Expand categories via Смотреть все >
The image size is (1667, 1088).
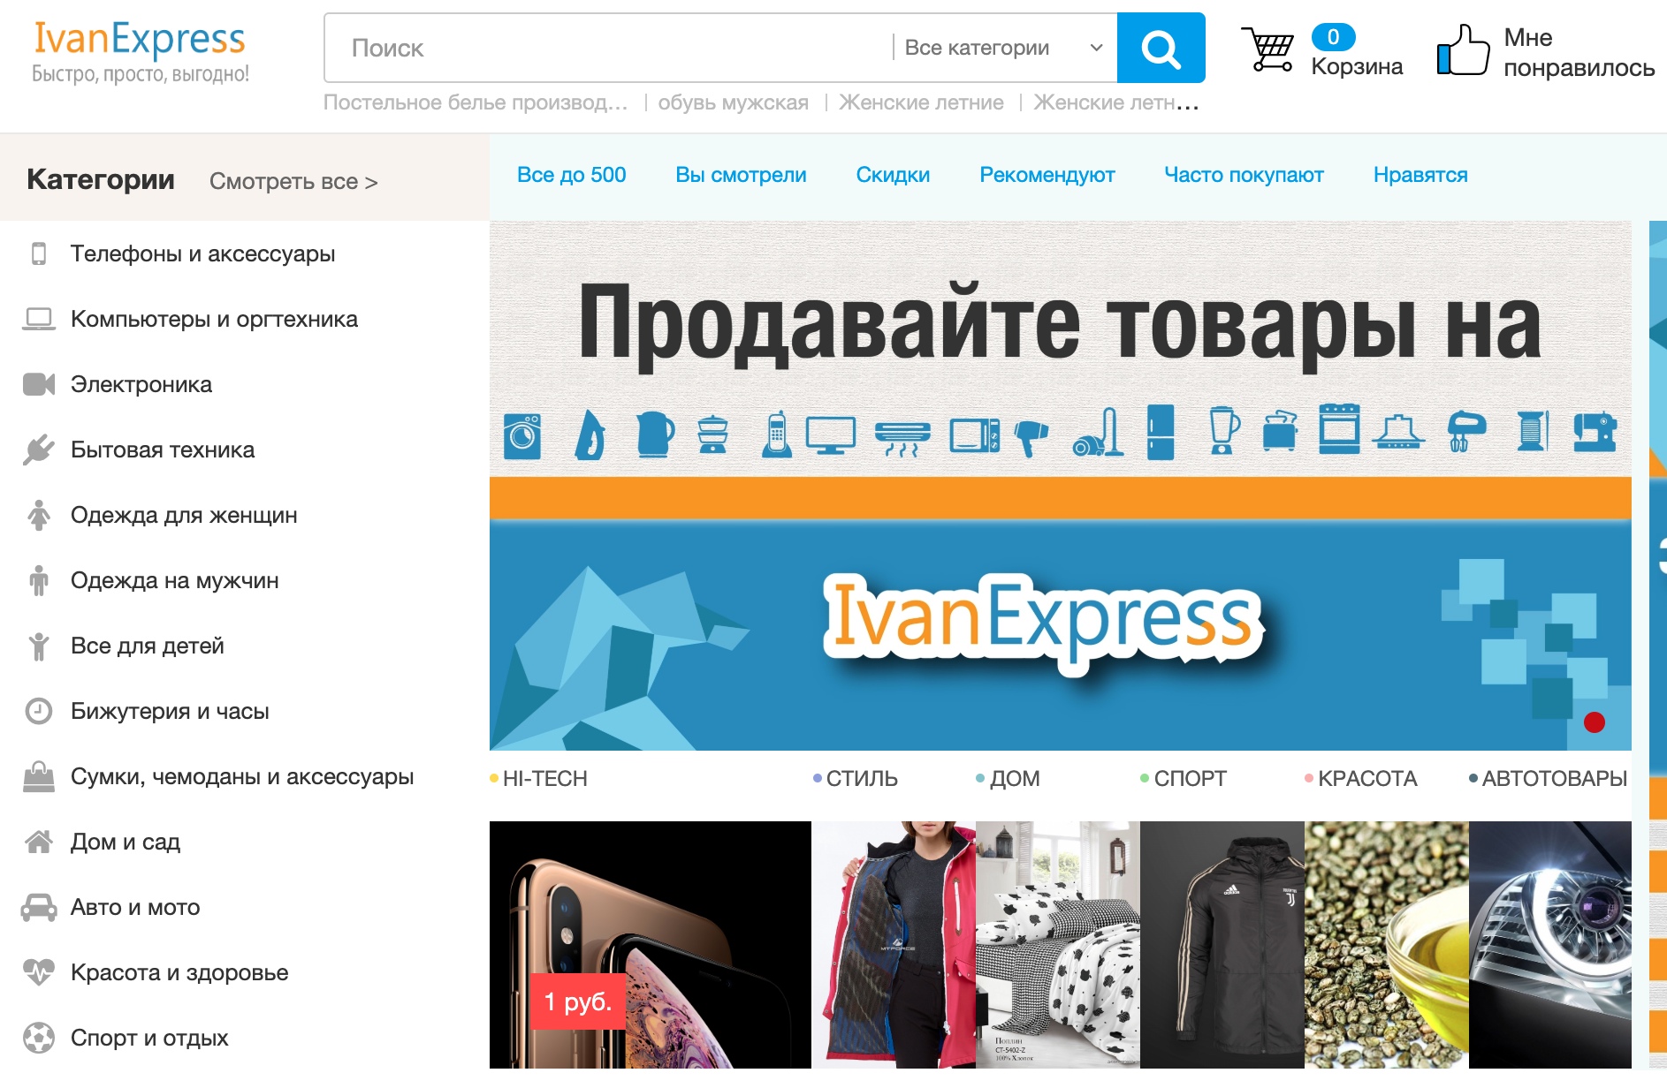point(293,181)
